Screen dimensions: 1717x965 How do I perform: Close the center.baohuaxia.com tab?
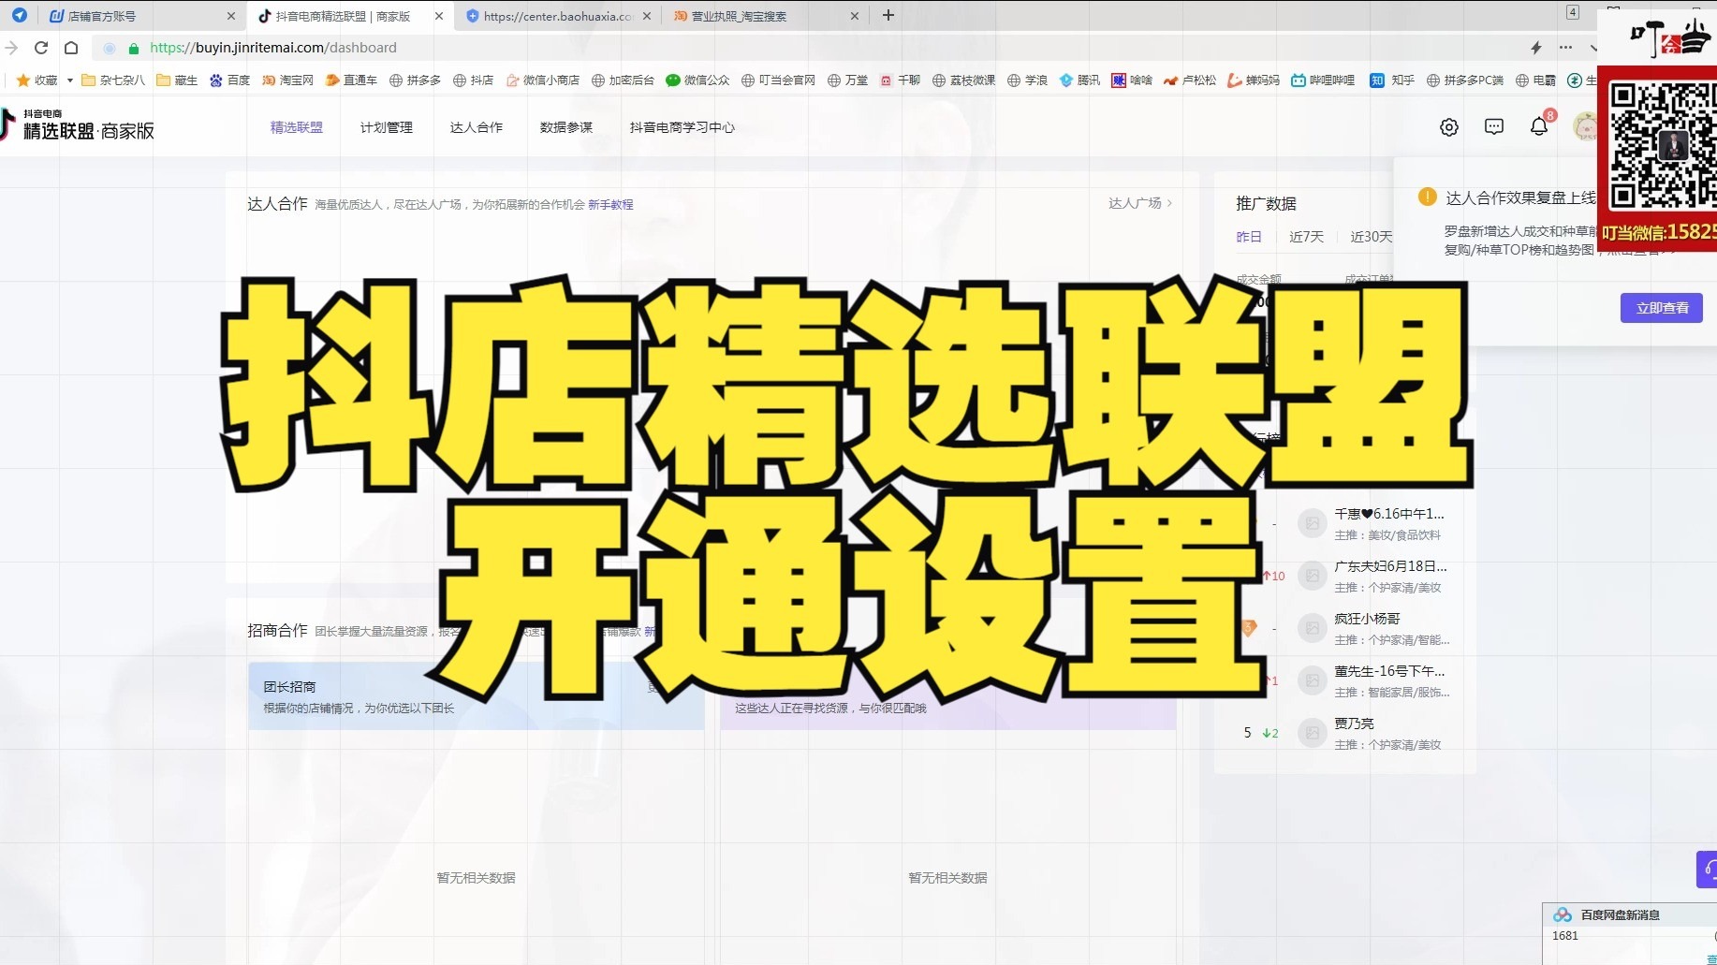(x=647, y=16)
